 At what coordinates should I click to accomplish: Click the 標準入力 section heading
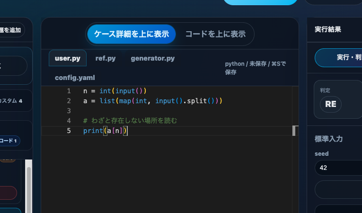click(x=328, y=139)
